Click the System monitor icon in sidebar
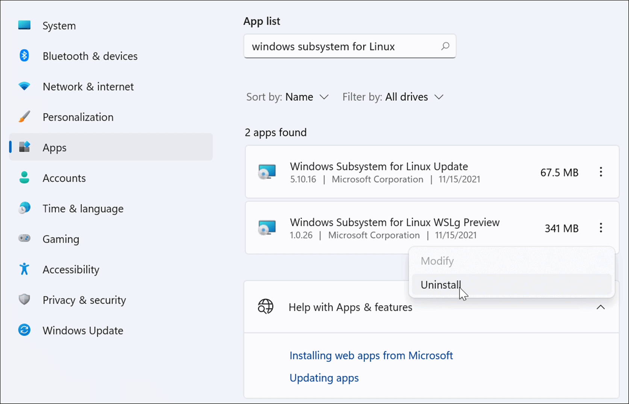Viewport: 629px width, 404px height. 24,25
